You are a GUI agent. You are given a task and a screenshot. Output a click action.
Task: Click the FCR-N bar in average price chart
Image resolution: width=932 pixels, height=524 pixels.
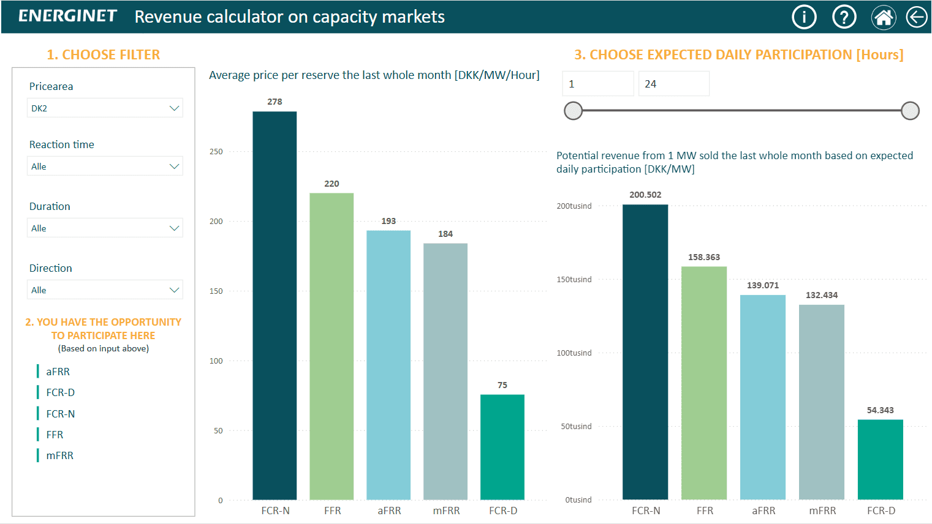[x=275, y=306]
